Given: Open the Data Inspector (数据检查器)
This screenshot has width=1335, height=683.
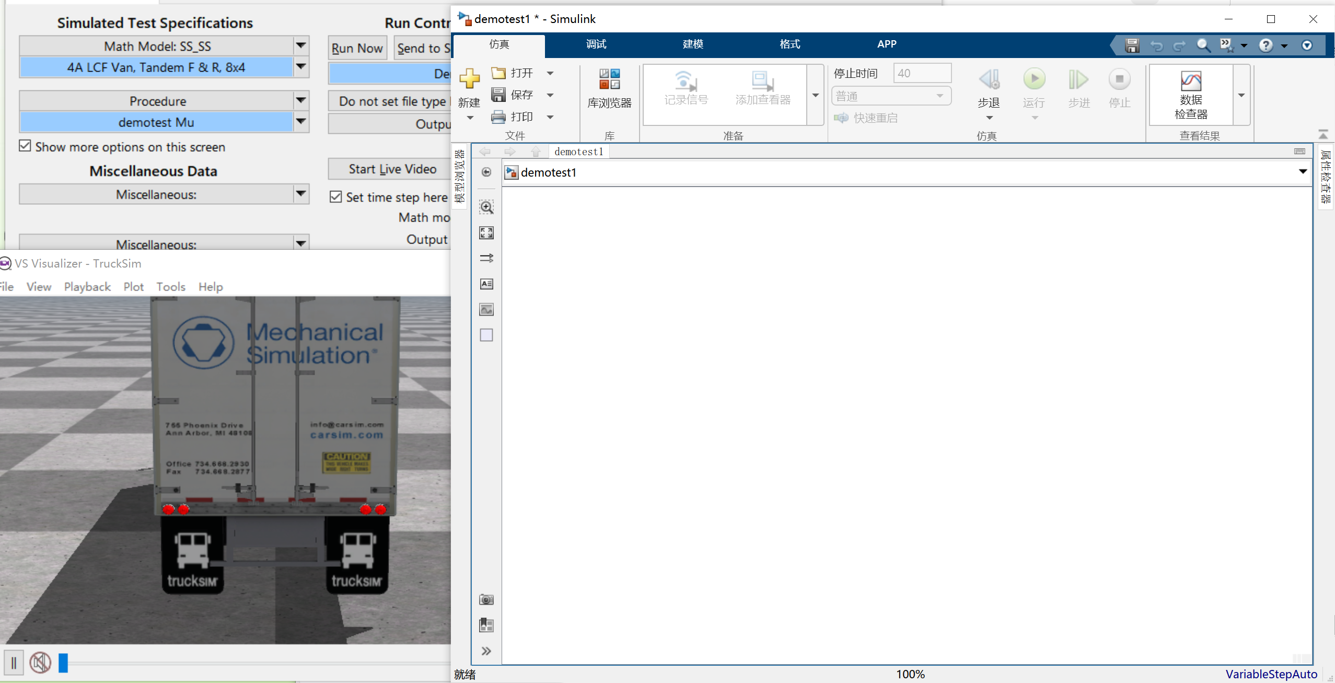Looking at the screenshot, I should (1191, 95).
